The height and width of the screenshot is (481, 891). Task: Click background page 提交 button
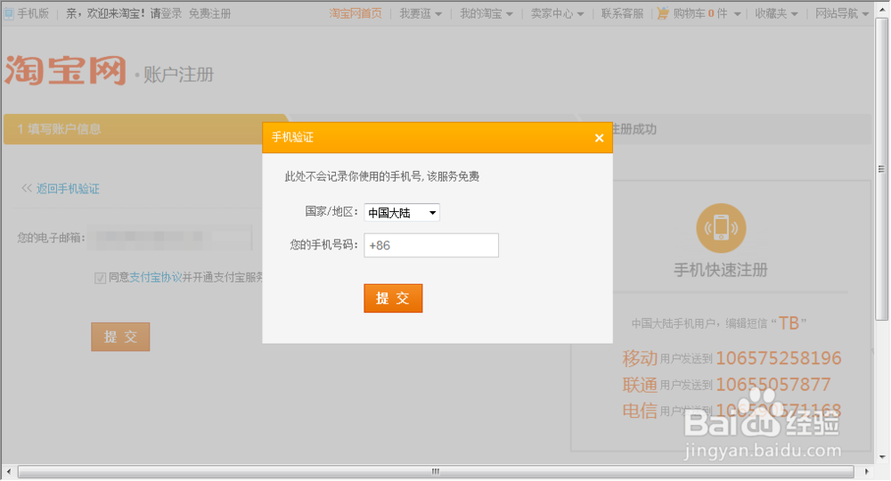(120, 337)
